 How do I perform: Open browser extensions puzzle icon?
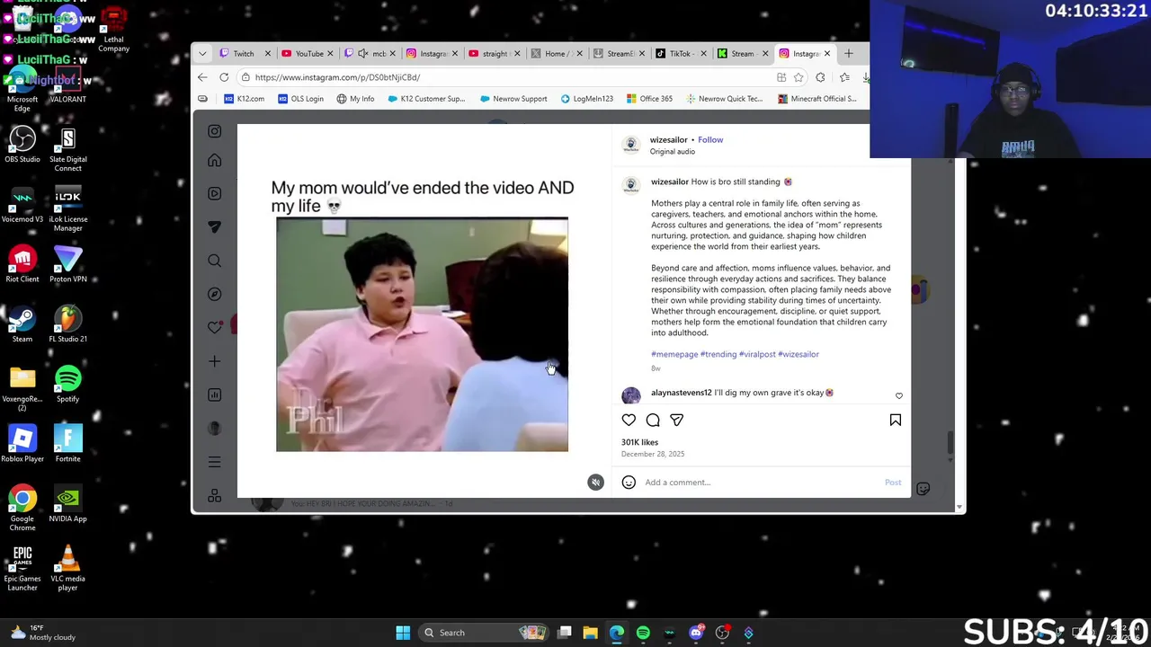click(820, 77)
